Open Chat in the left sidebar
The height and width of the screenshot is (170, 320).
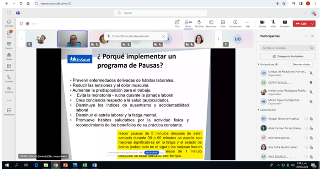(9, 34)
